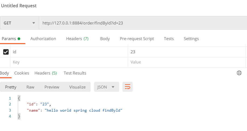
Task: Open the Pre-request Script tab
Action: click(137, 39)
